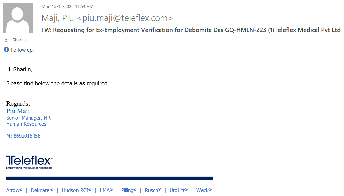Click the blue Follow up info icon
Viewport: 344px width, 196px height.
pos(6,50)
